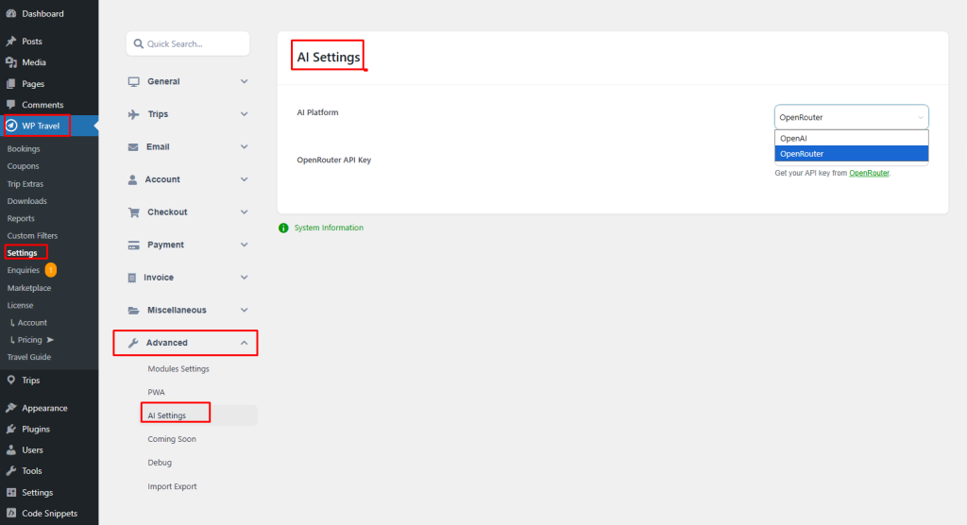Click the Media icon in sidebar
This screenshot has width=967, height=525.
11,62
